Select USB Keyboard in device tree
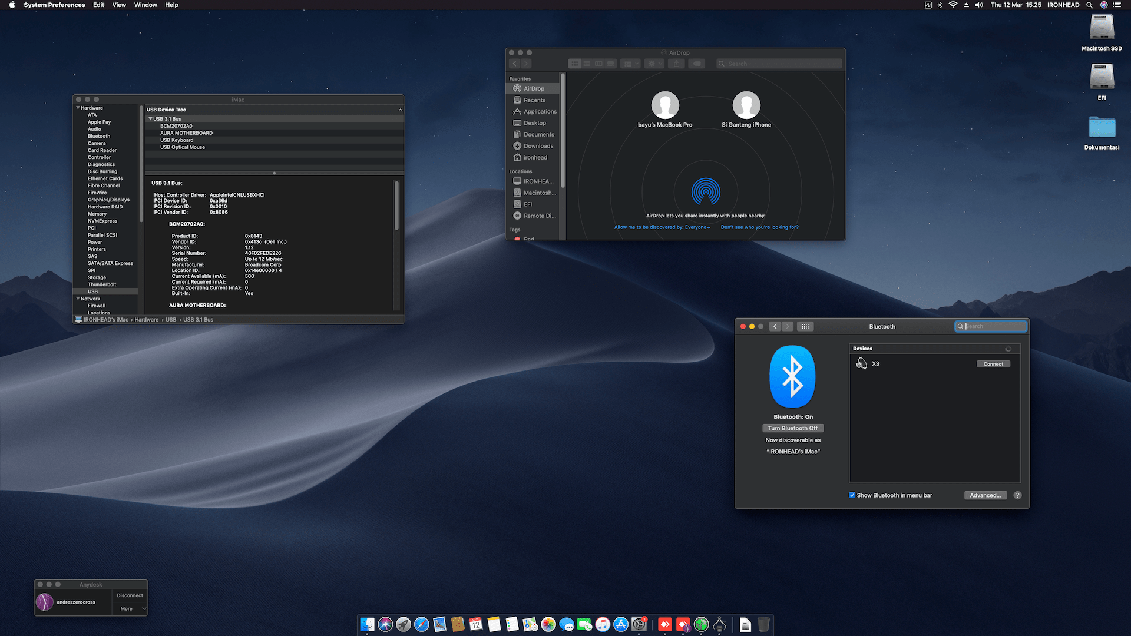The image size is (1131, 636). [x=274, y=140]
